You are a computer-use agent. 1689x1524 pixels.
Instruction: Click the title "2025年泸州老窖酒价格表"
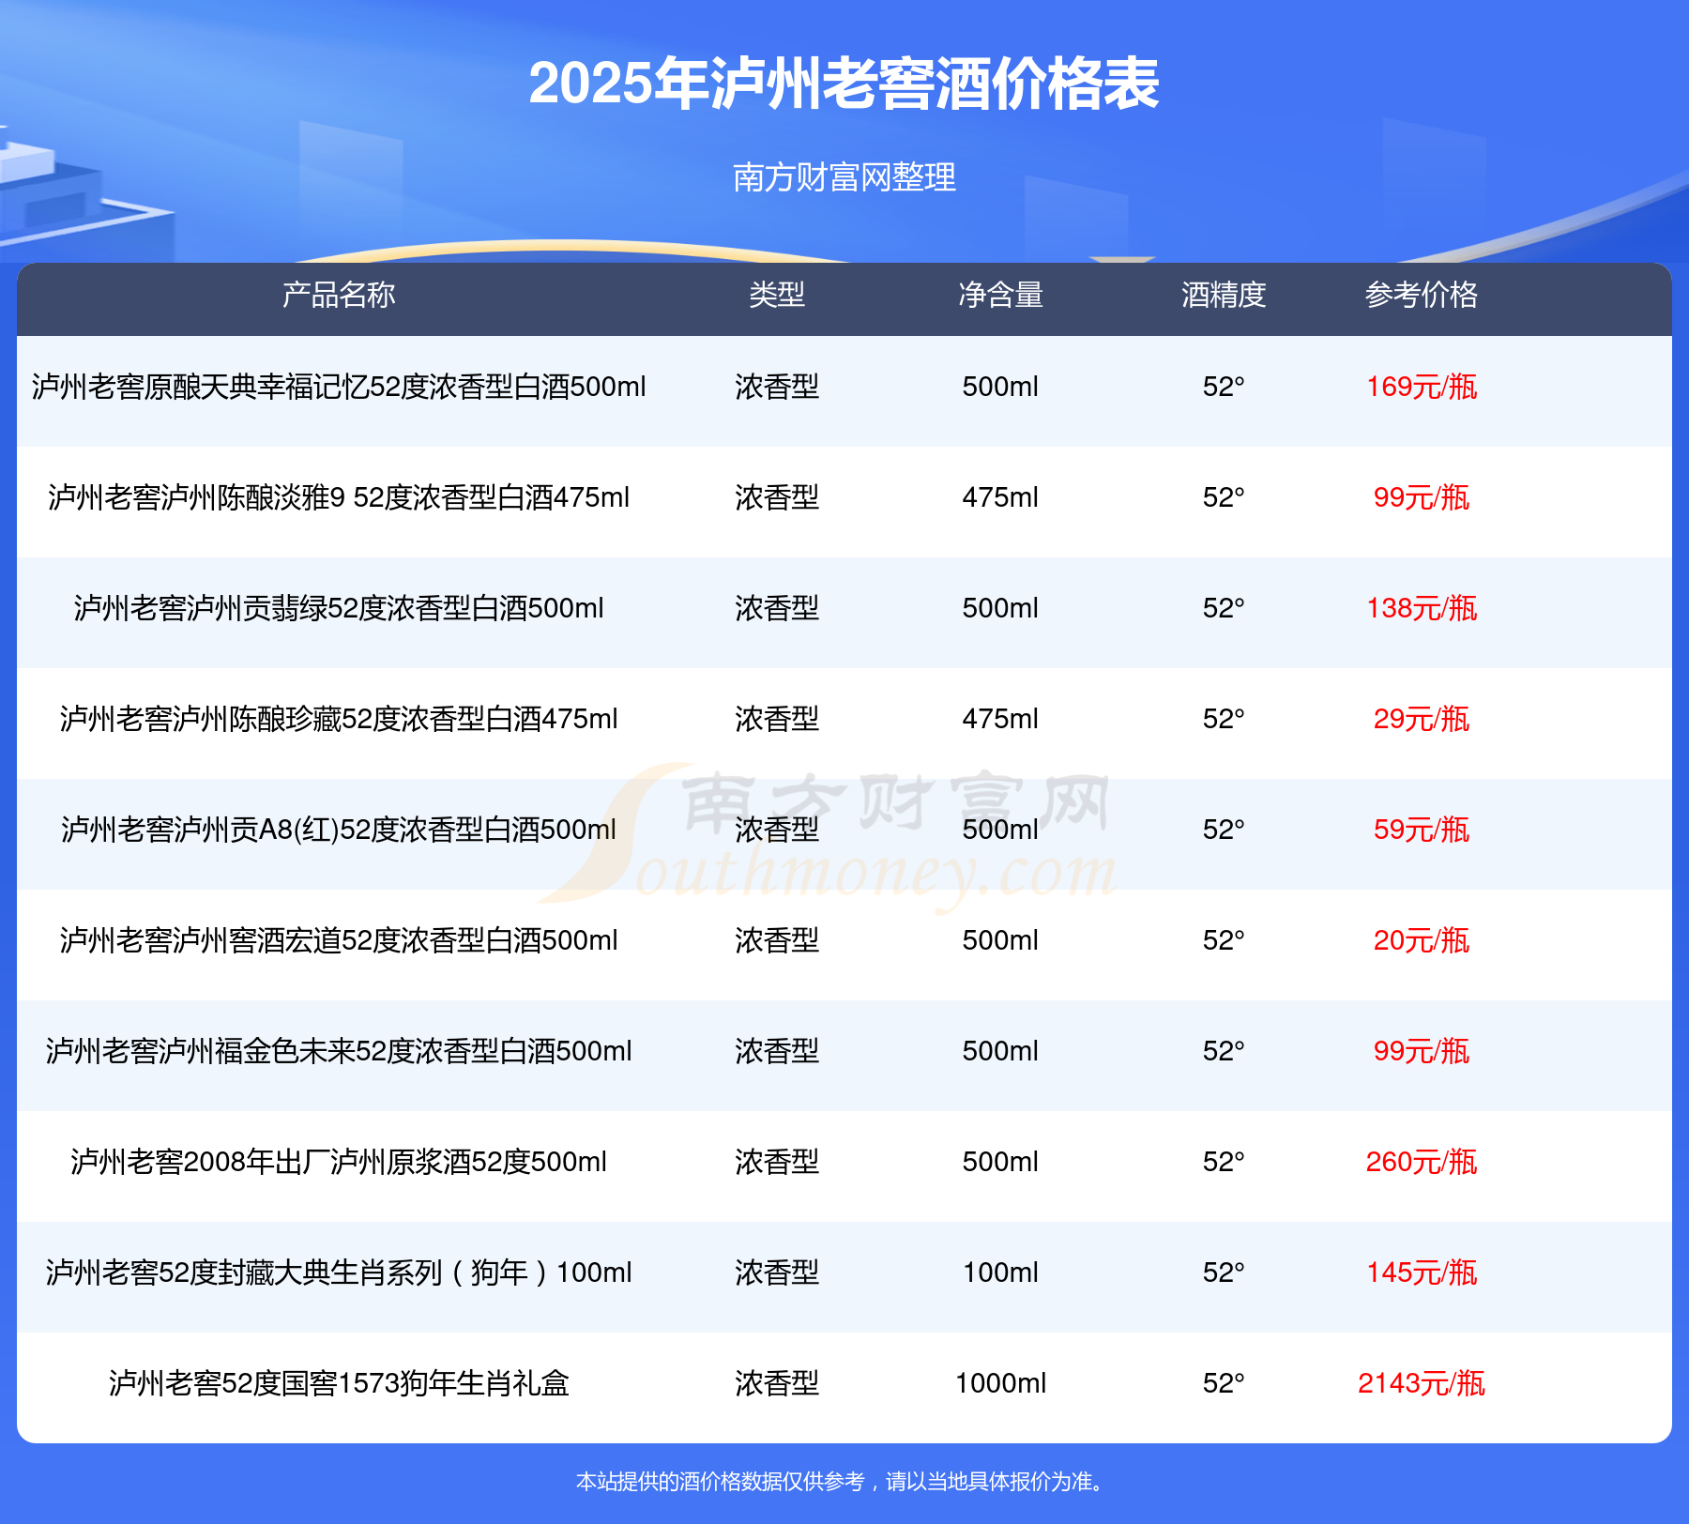click(844, 84)
